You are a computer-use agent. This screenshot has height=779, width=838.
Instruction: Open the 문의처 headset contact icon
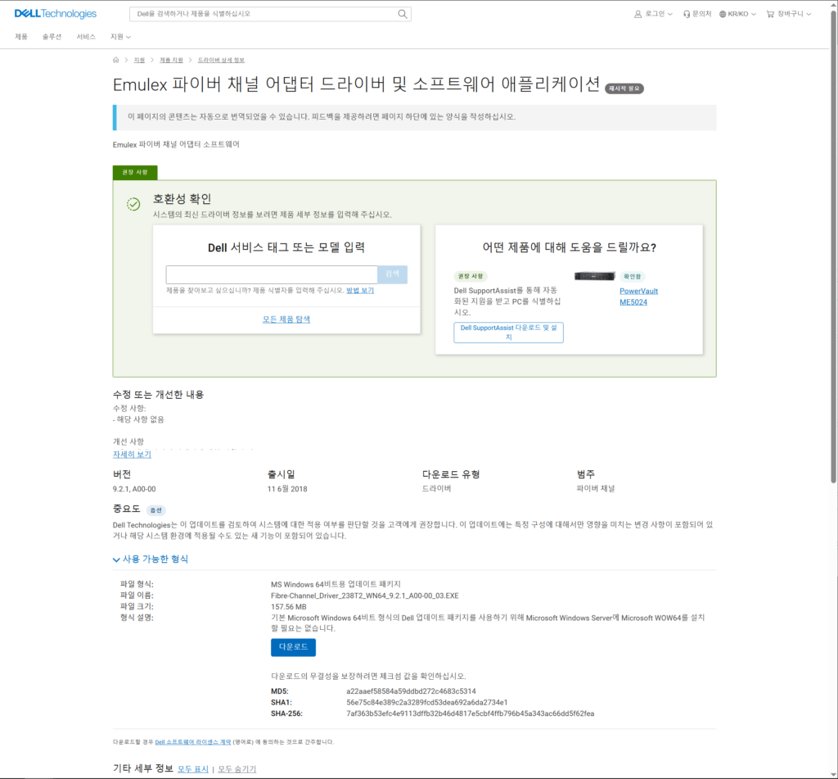coord(687,14)
